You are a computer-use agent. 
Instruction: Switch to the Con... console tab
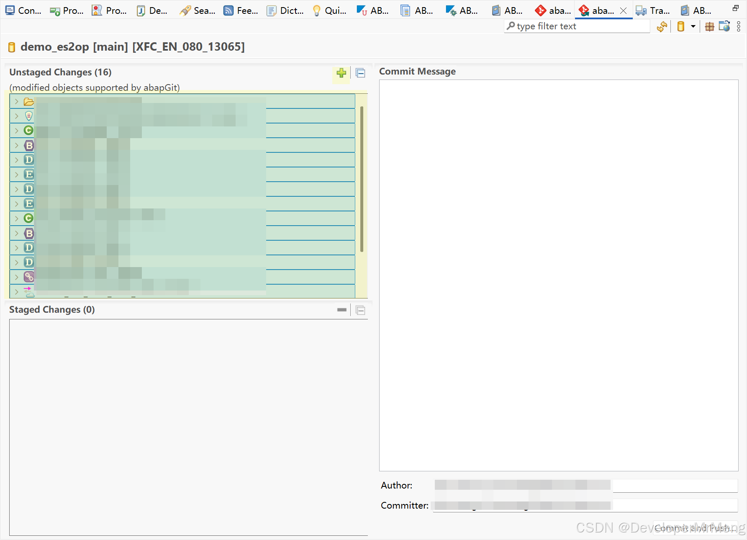pyautogui.click(x=23, y=11)
